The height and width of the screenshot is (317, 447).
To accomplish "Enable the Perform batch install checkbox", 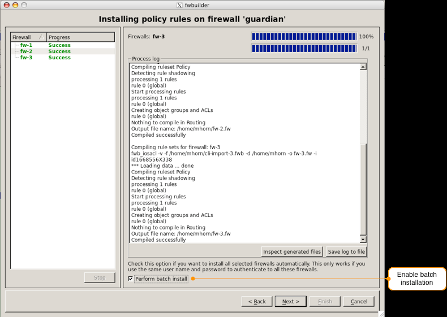I will [130, 279].
